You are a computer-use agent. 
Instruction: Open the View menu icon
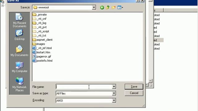click(120, 7)
